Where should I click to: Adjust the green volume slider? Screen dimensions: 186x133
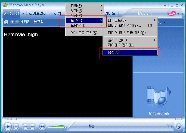pos(57,126)
